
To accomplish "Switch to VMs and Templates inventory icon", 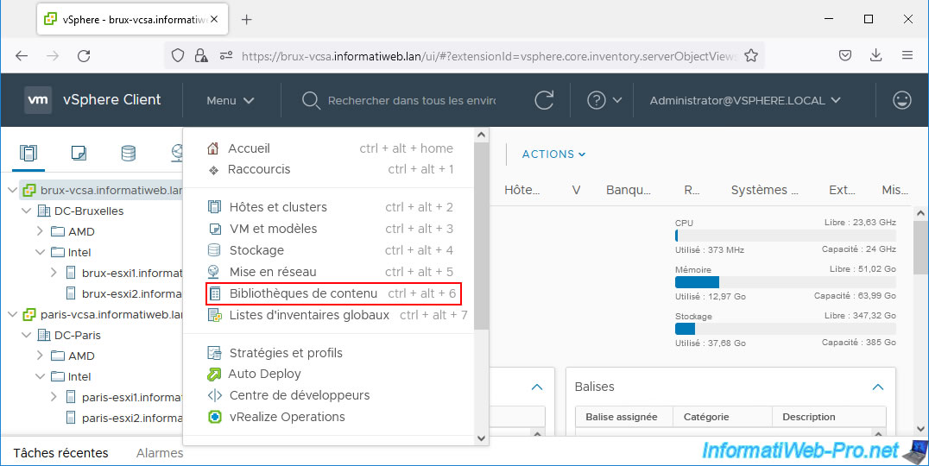I will pos(79,154).
